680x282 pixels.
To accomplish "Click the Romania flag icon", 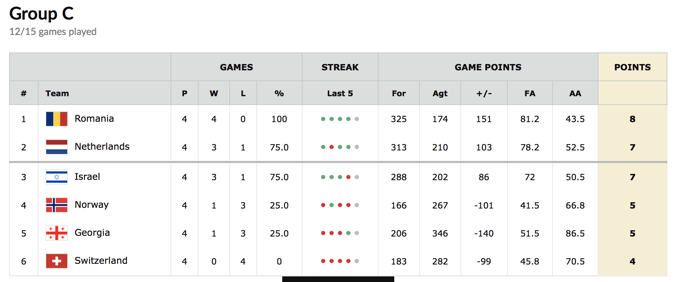I will pos(57,119).
